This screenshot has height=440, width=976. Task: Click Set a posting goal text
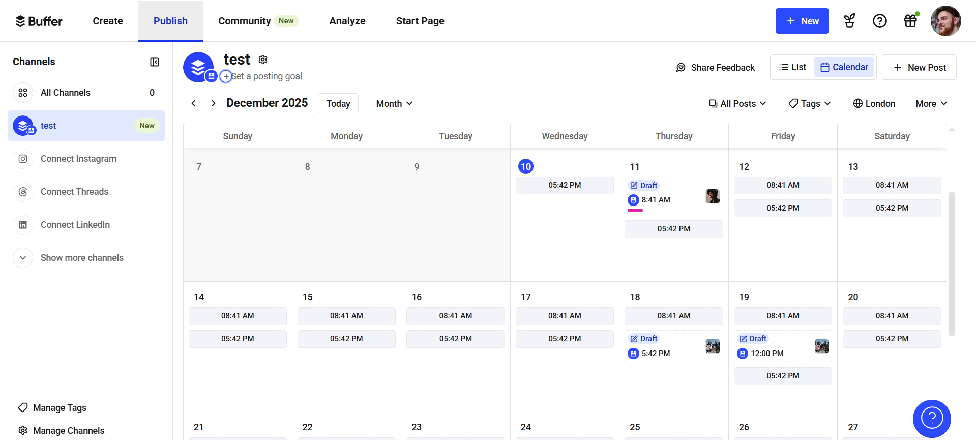coord(267,76)
